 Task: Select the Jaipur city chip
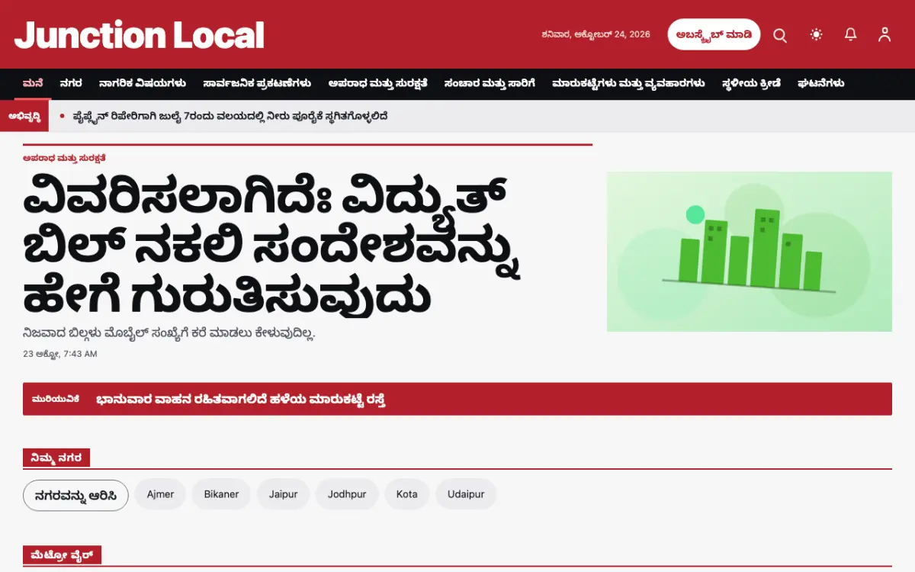point(283,494)
